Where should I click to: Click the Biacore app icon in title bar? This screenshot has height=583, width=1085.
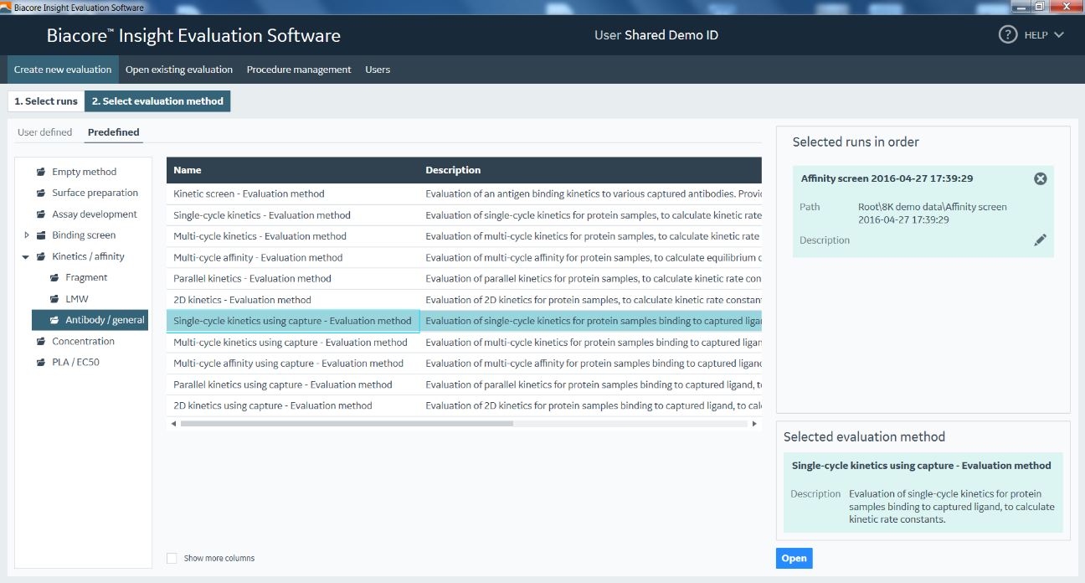coord(6,8)
